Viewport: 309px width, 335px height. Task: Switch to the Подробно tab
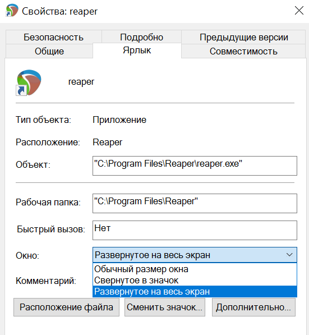point(141,37)
